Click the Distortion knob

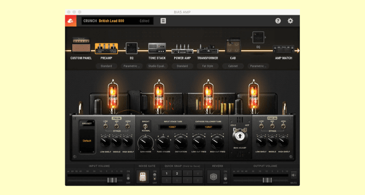181,142
